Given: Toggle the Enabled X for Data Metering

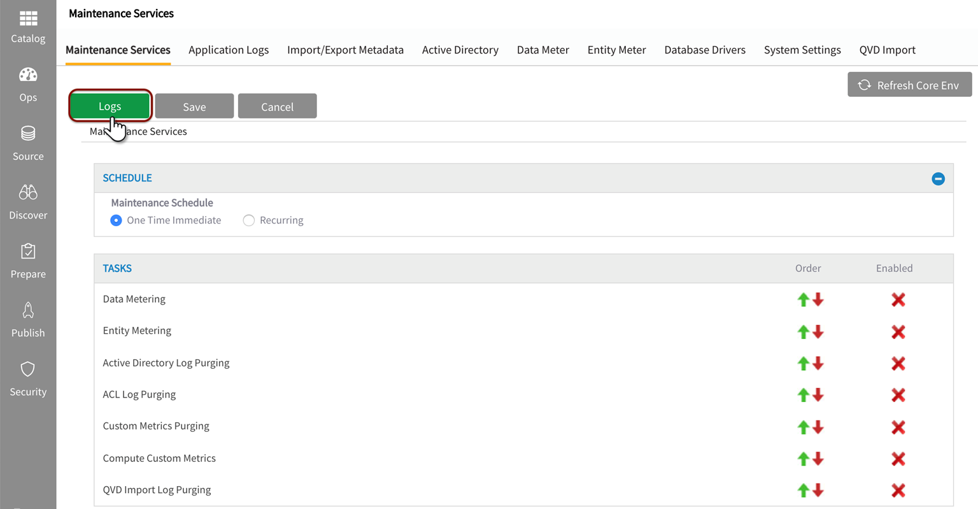Looking at the screenshot, I should pos(898,299).
